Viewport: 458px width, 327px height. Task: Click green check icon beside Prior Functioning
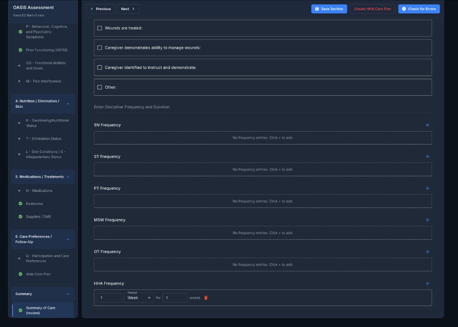pos(21,50)
